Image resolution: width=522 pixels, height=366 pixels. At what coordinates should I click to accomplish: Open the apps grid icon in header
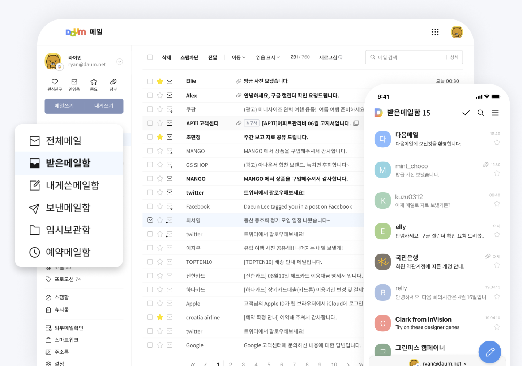pyautogui.click(x=435, y=32)
